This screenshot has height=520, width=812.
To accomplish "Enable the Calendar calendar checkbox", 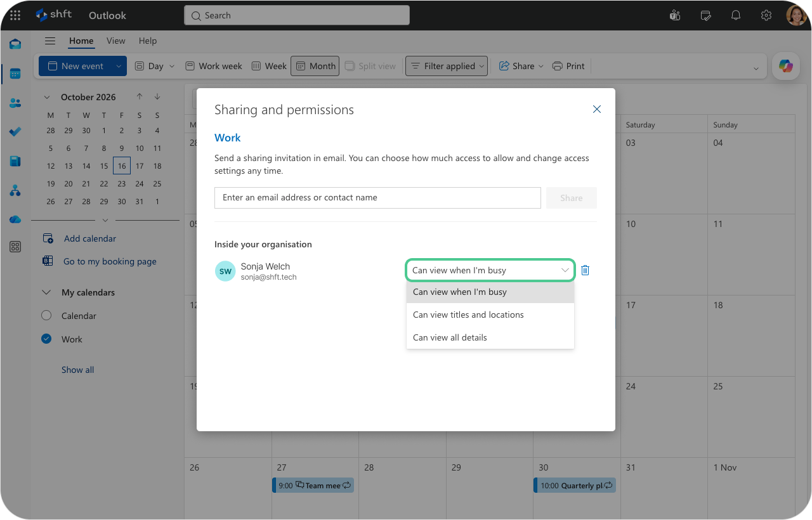I will click(46, 316).
